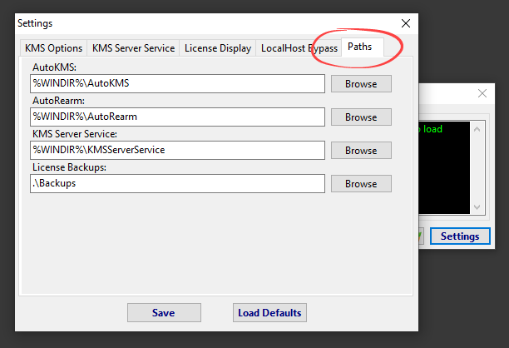The height and width of the screenshot is (348, 509).
Task: Hit Browse for the License Backups folder
Action: click(x=361, y=184)
